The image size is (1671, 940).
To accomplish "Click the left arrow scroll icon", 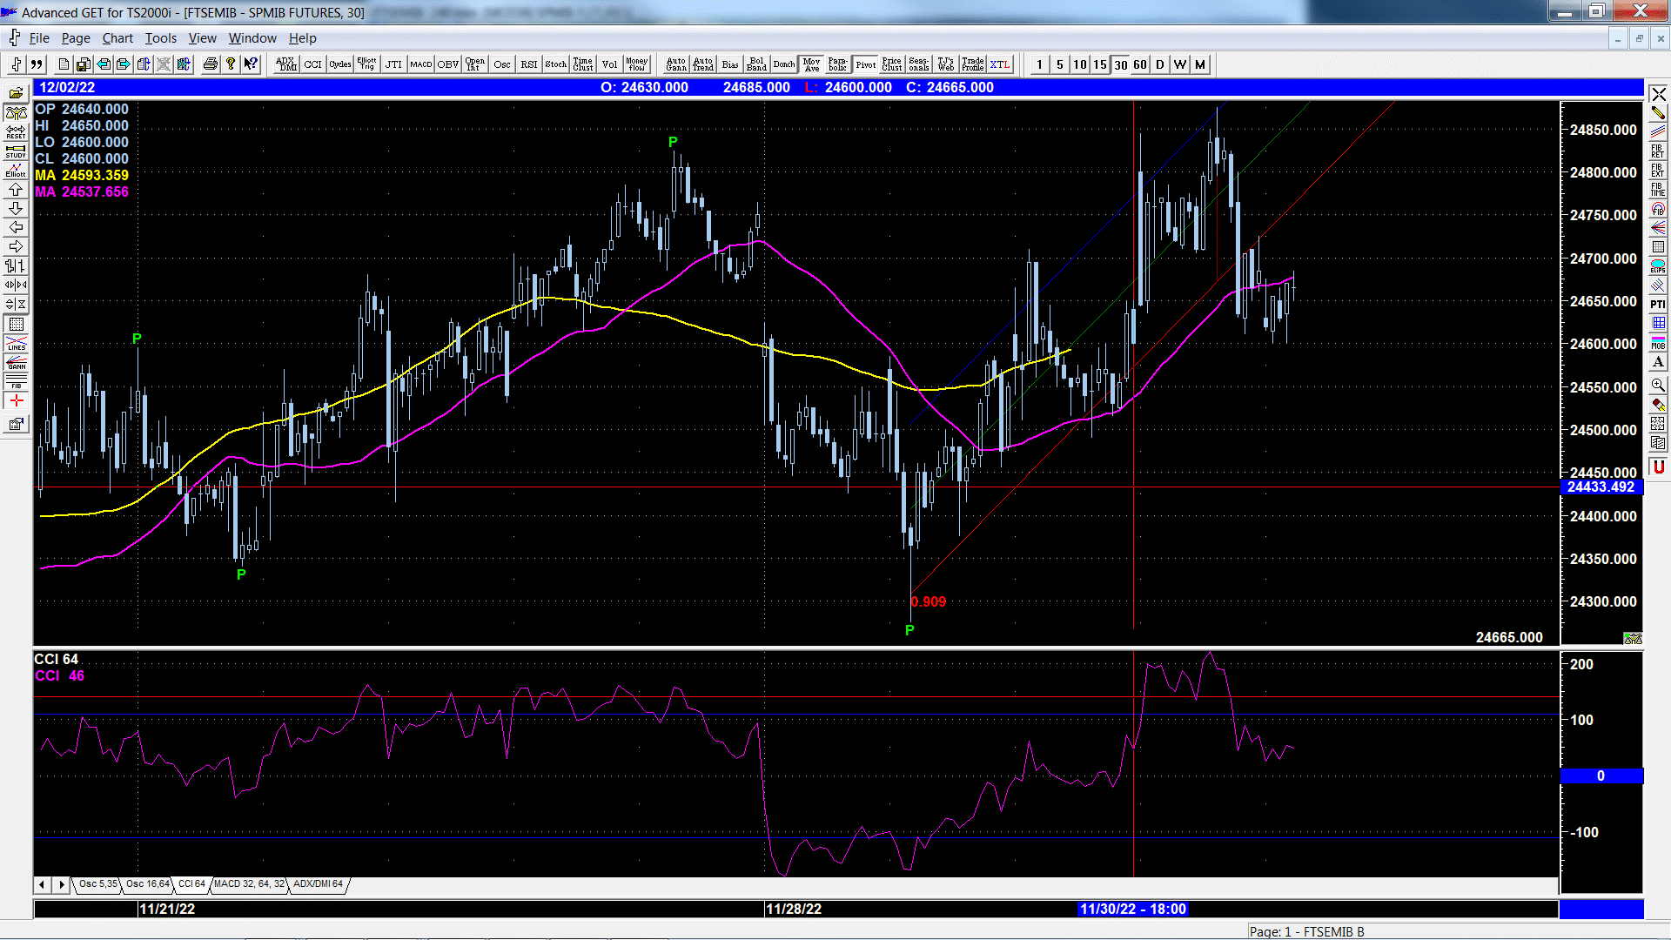I will (16, 228).
